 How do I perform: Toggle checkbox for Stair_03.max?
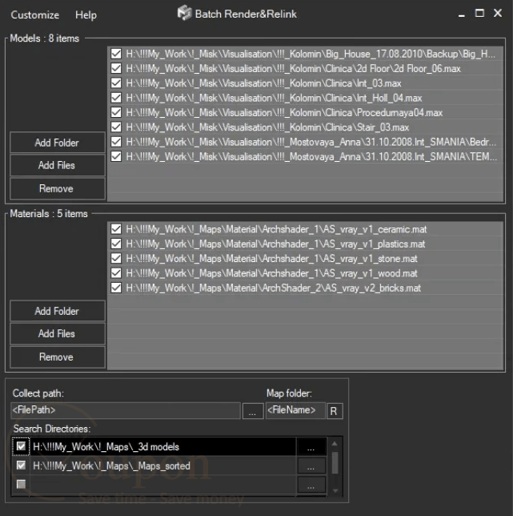(x=116, y=127)
